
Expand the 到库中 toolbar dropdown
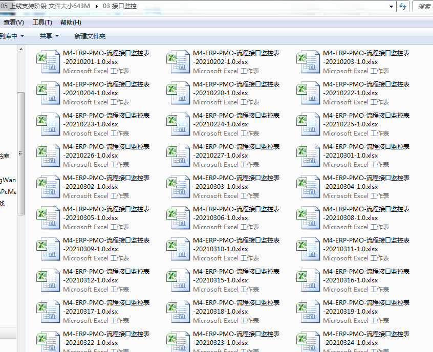click(x=12, y=36)
